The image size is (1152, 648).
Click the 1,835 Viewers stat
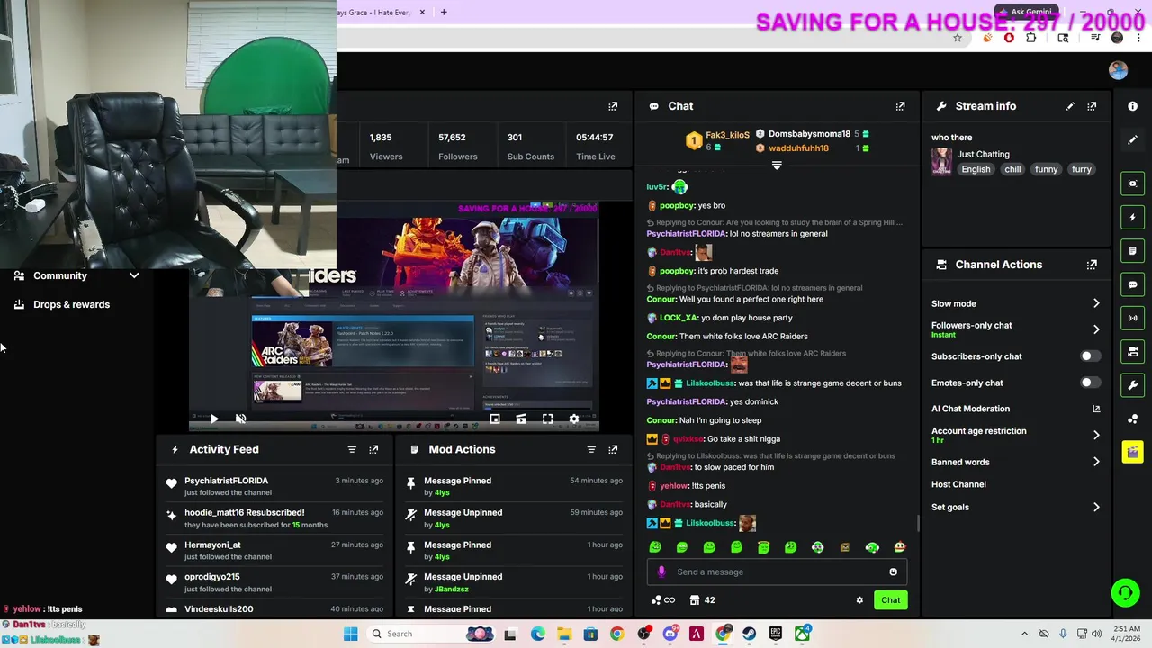[x=386, y=147]
